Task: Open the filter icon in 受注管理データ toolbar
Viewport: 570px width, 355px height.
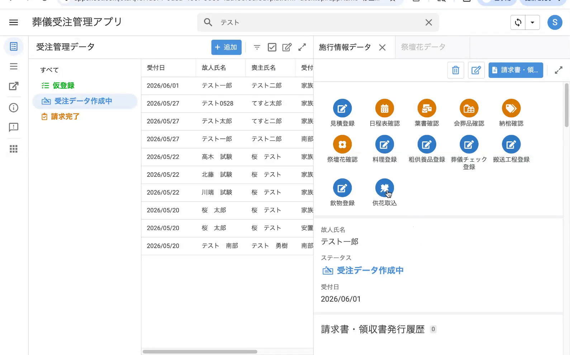Action: click(x=257, y=47)
